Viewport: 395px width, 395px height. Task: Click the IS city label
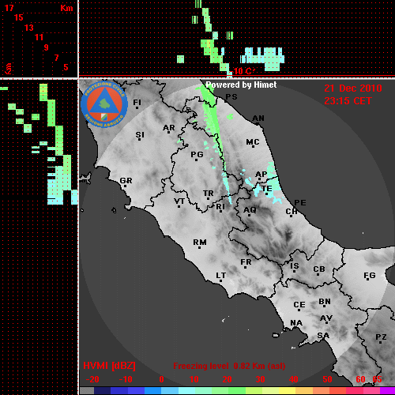coord(295,266)
